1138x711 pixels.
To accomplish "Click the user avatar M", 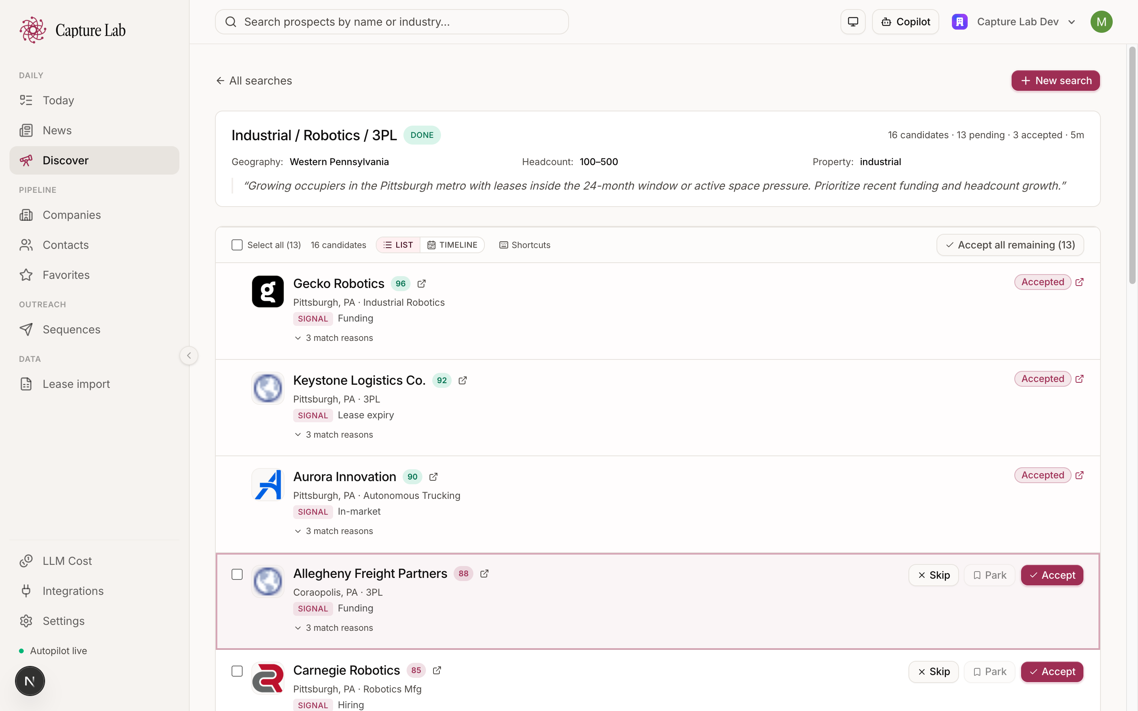I will pos(1101,22).
